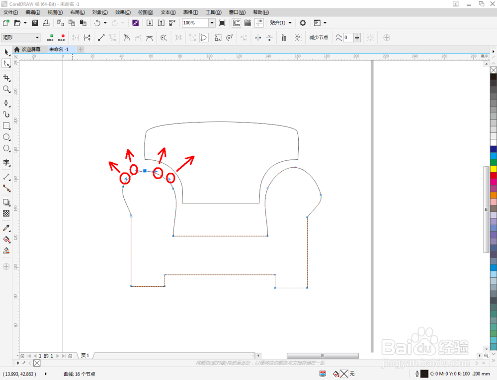Image resolution: width=497 pixels, height=380 pixels.
Task: Select 页1 page tab
Action: point(85,356)
